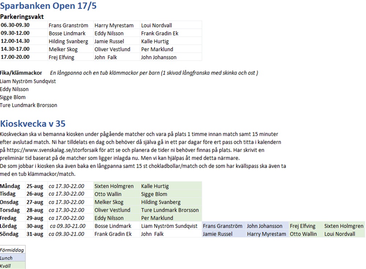This screenshot has width=366, height=269.
Task: Click the Fika/klämmackor bold label
Action: (x=21, y=73)
